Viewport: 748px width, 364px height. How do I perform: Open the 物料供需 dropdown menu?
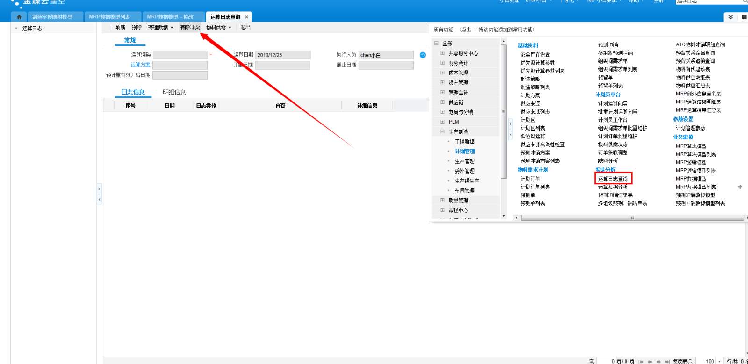218,28
